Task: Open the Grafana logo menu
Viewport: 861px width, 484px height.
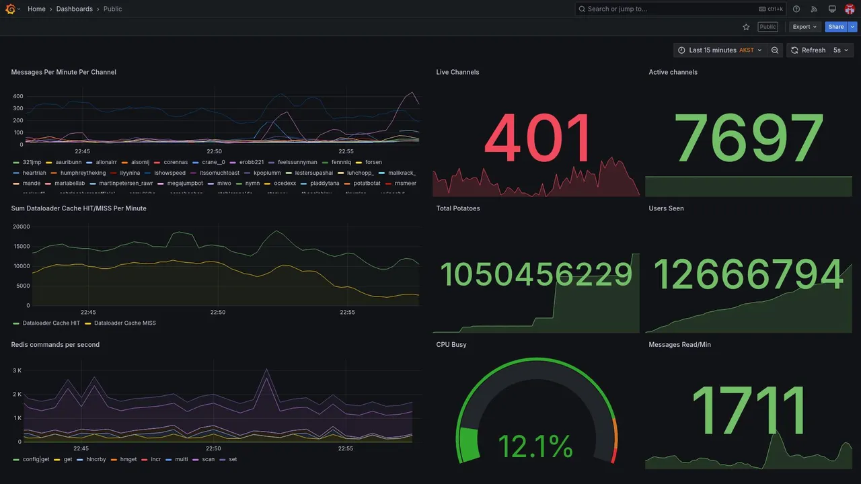Action: pyautogui.click(x=10, y=9)
